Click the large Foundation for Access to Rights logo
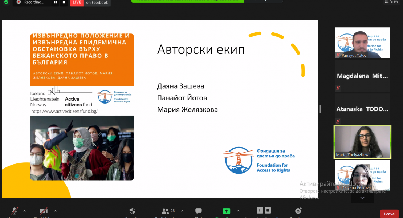Viewport: 403px width, 218px height. coord(259,161)
